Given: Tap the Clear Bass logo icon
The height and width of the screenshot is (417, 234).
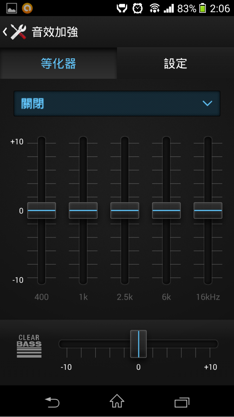Looking at the screenshot, I should (x=29, y=346).
